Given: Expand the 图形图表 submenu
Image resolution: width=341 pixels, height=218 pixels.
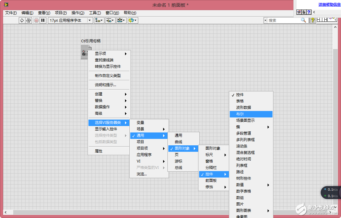Looking at the screenshot, I should click(x=251, y=211).
